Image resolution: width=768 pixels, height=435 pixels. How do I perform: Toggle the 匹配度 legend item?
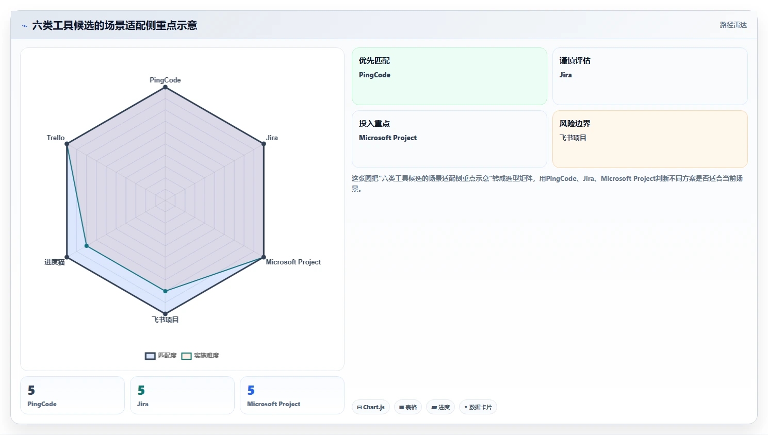(161, 356)
